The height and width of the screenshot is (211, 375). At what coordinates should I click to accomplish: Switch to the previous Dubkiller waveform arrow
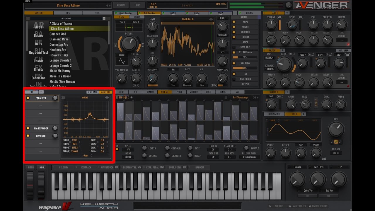point(210,19)
